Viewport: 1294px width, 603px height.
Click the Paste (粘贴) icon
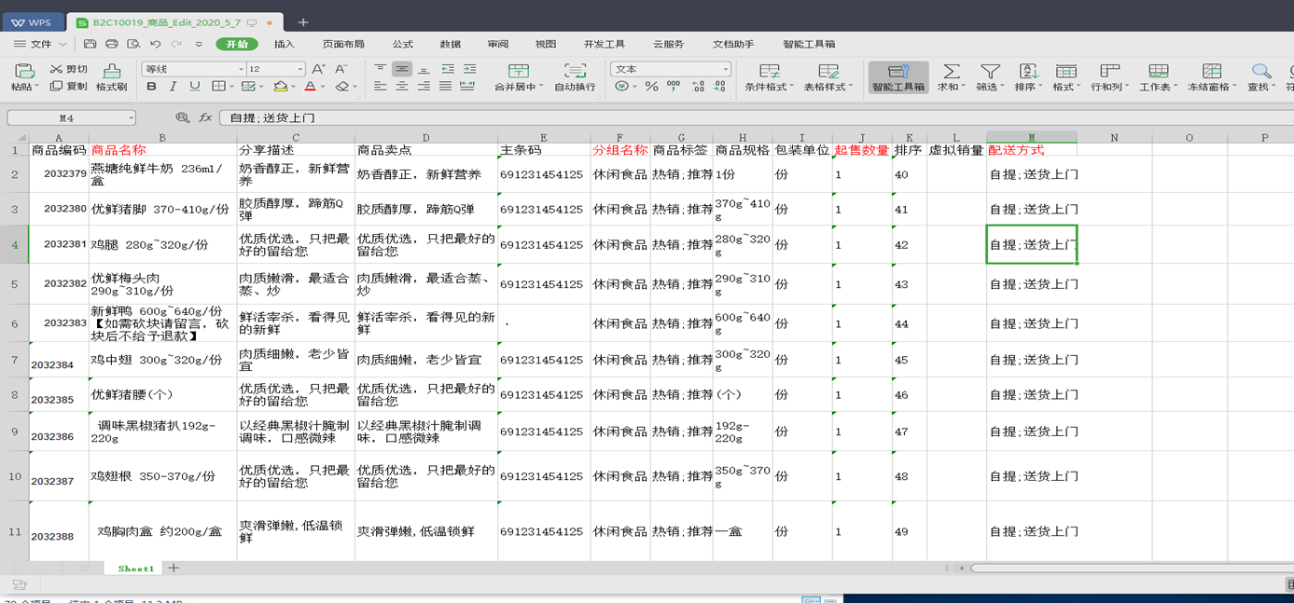pos(25,71)
